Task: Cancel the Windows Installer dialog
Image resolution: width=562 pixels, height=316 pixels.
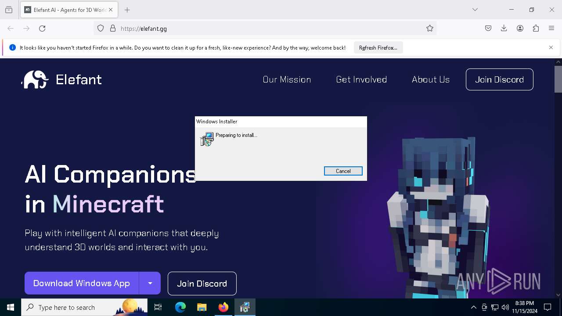Action: [x=343, y=171]
